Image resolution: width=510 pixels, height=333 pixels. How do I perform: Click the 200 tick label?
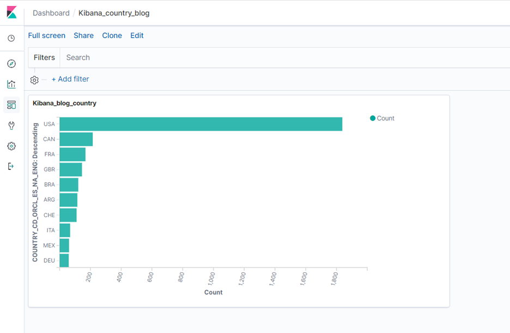tap(89, 277)
